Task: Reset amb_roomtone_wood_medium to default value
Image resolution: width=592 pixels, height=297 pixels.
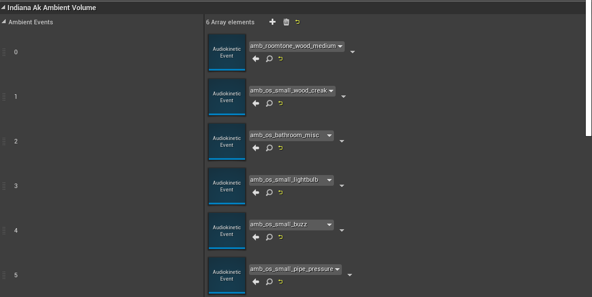Action: point(281,59)
